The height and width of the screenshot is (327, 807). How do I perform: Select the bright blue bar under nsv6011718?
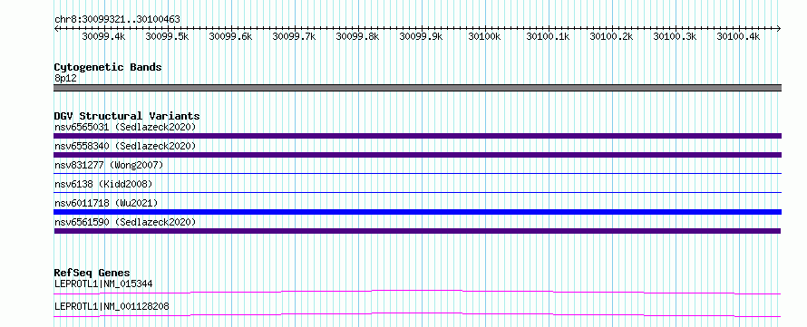[417, 212]
